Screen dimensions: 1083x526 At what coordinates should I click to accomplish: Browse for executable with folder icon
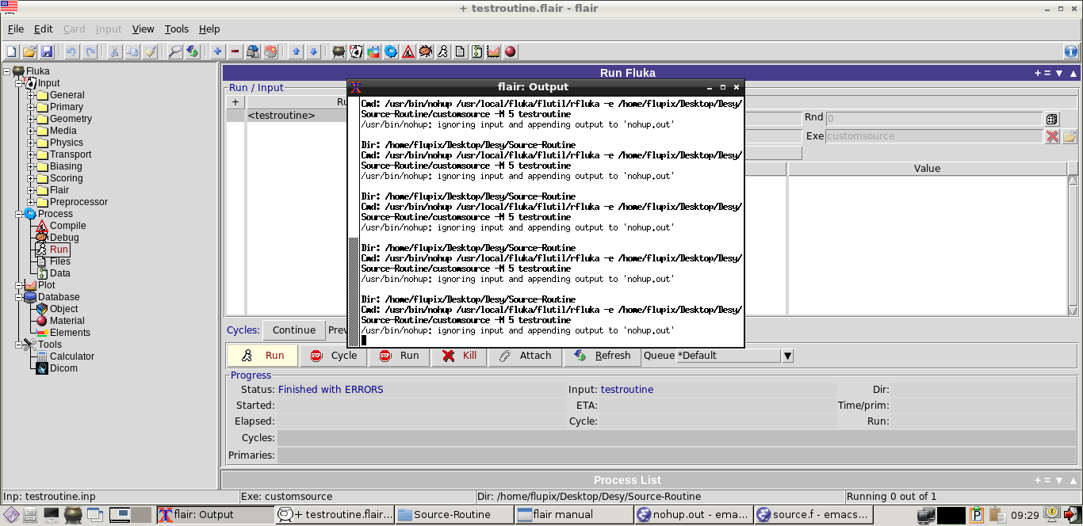pos(1070,136)
